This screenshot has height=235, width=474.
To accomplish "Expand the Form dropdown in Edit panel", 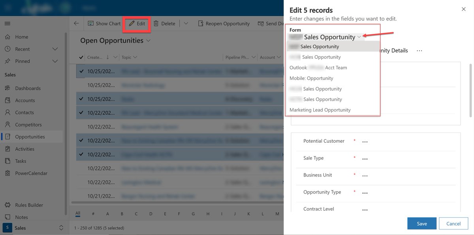I will (x=359, y=37).
